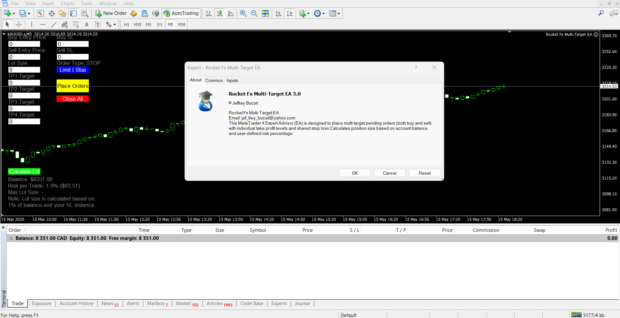This screenshot has width=620, height=318.
Task: Open the Charts menu
Action: click(67, 3)
